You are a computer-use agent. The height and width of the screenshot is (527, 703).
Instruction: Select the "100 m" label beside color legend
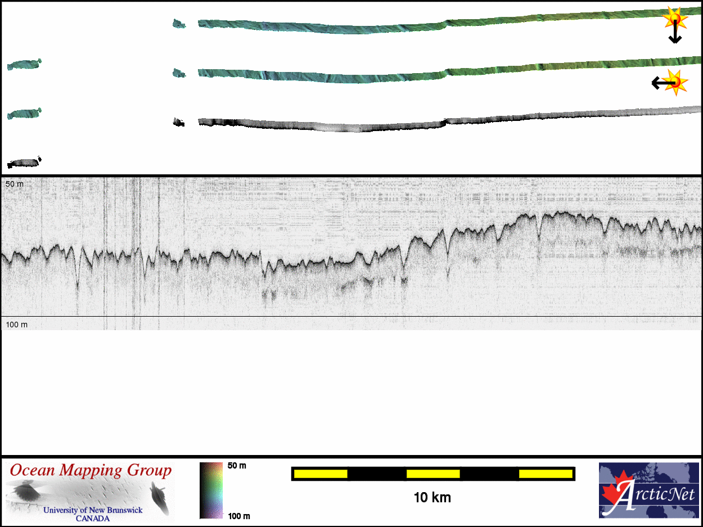pos(238,516)
